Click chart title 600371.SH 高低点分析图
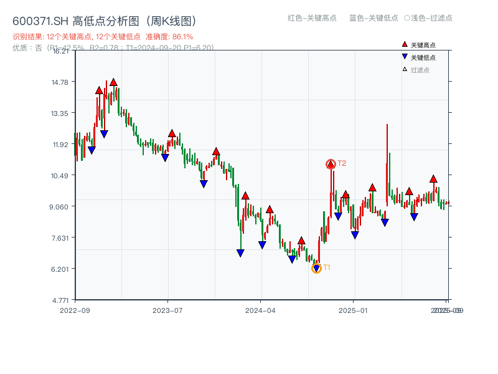The height and width of the screenshot is (374, 498). point(105,21)
